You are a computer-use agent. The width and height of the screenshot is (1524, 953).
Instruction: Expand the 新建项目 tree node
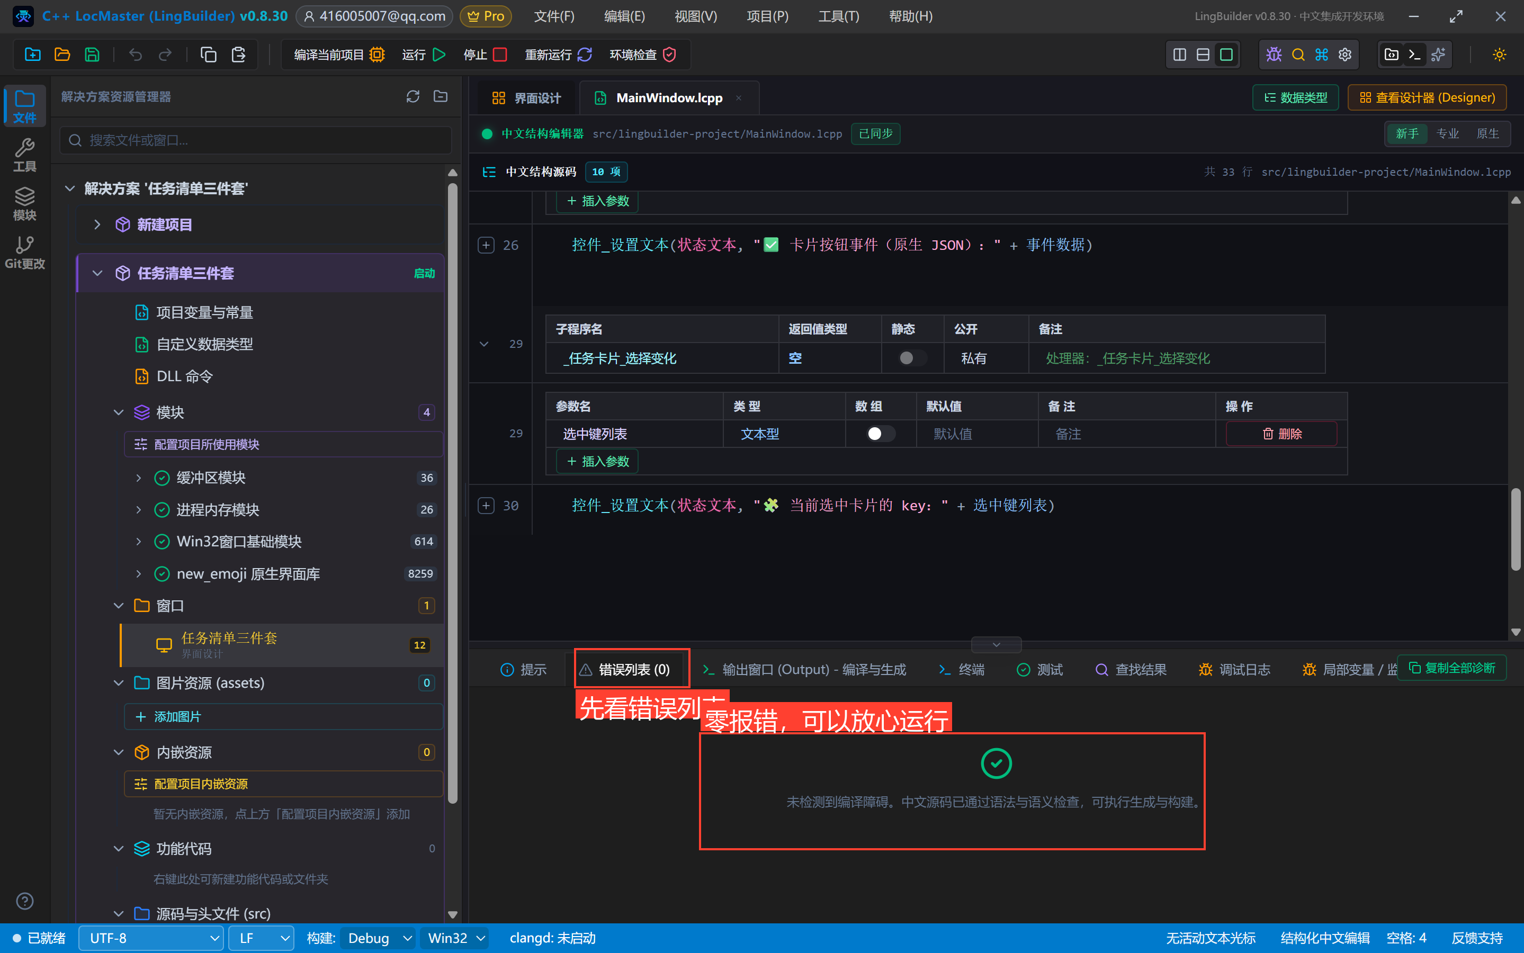(97, 224)
